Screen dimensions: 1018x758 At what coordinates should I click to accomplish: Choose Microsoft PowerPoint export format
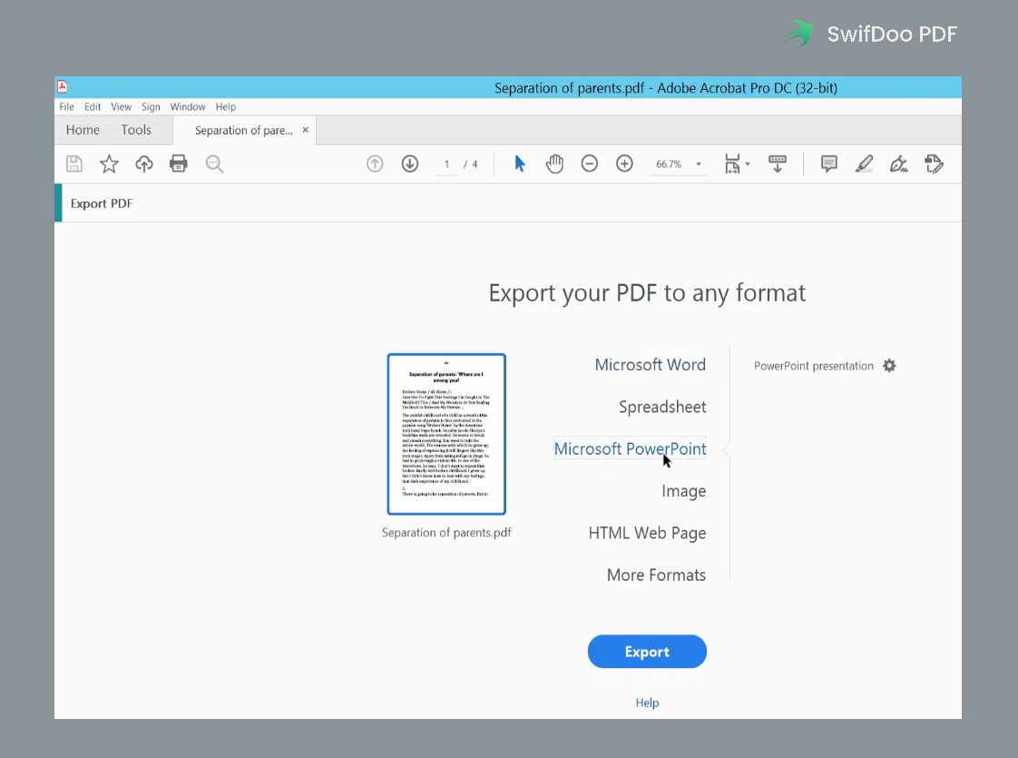pyautogui.click(x=630, y=448)
